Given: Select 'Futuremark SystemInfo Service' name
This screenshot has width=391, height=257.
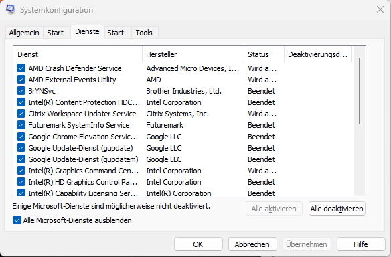Looking at the screenshot, I should (x=79, y=125).
